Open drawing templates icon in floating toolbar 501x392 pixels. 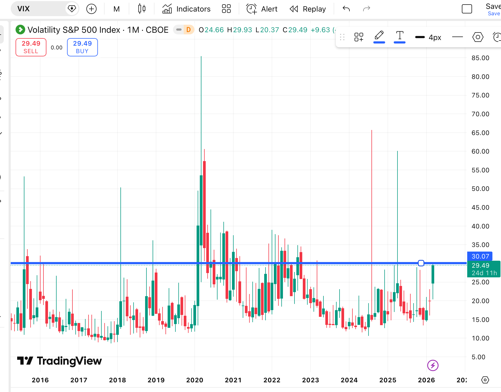coord(359,37)
